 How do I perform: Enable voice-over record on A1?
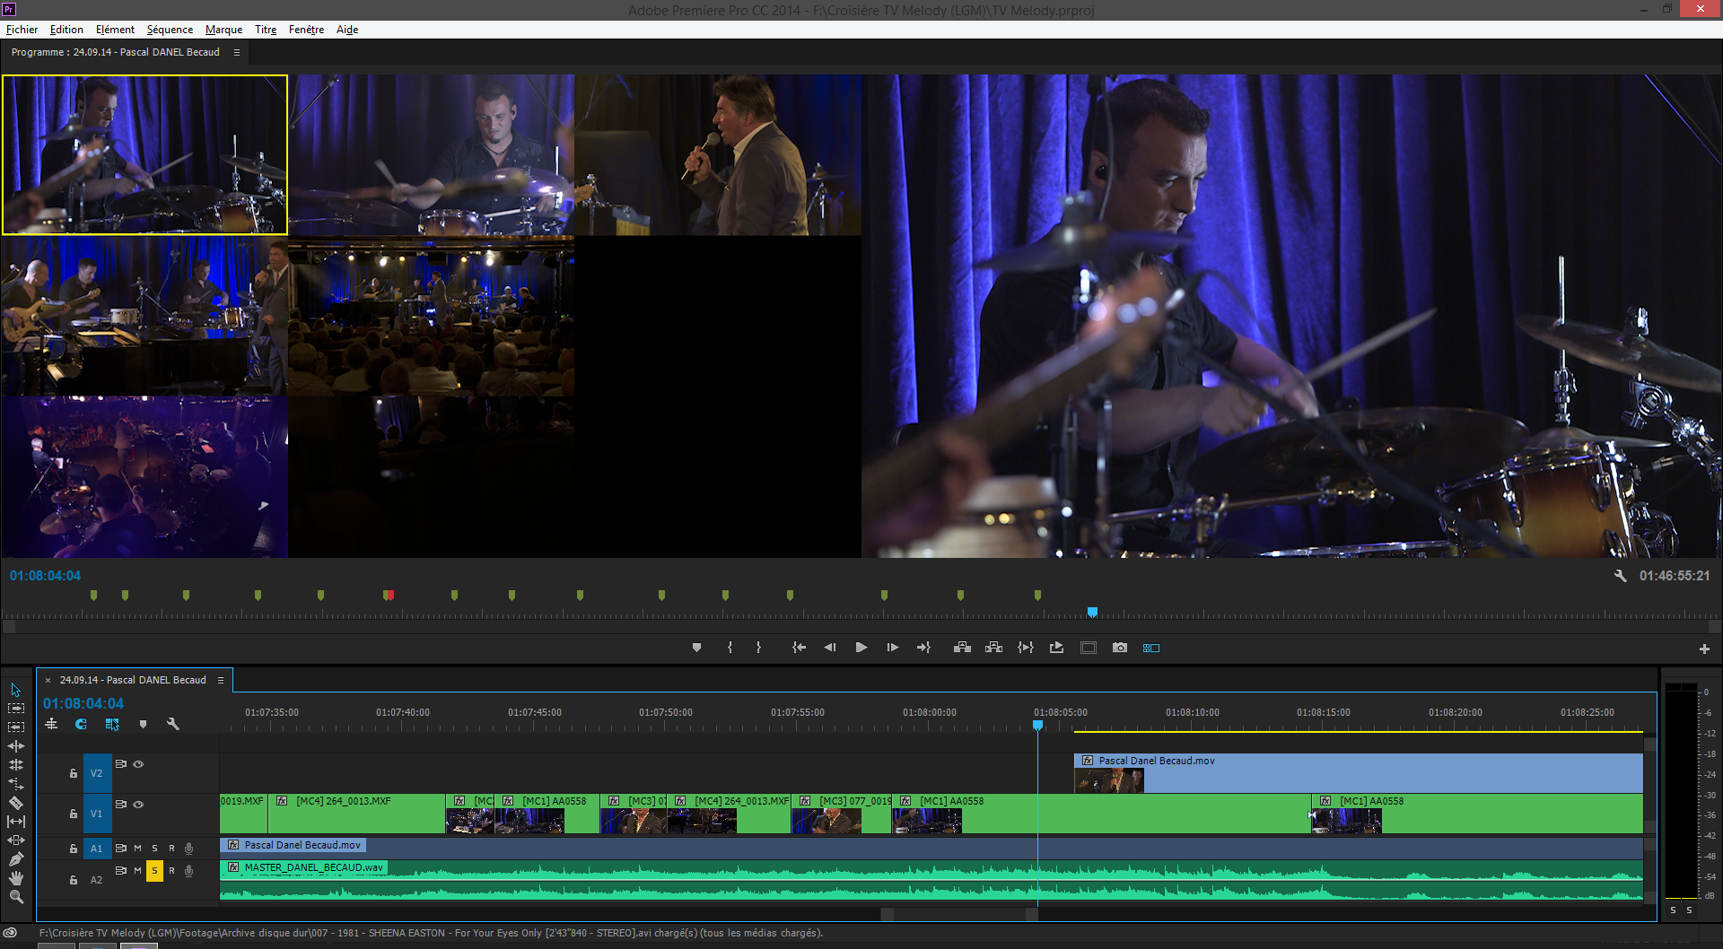pyautogui.click(x=188, y=849)
